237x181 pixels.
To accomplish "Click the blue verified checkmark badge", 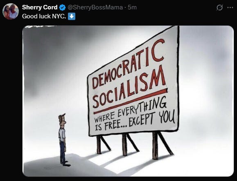I will (x=62, y=7).
